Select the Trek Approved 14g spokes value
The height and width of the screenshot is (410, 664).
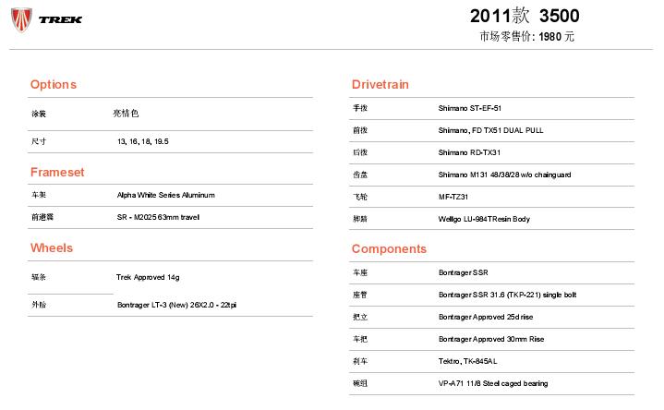click(x=148, y=277)
